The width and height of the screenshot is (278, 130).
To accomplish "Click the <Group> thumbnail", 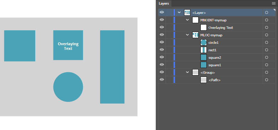I will coord(195,72).
